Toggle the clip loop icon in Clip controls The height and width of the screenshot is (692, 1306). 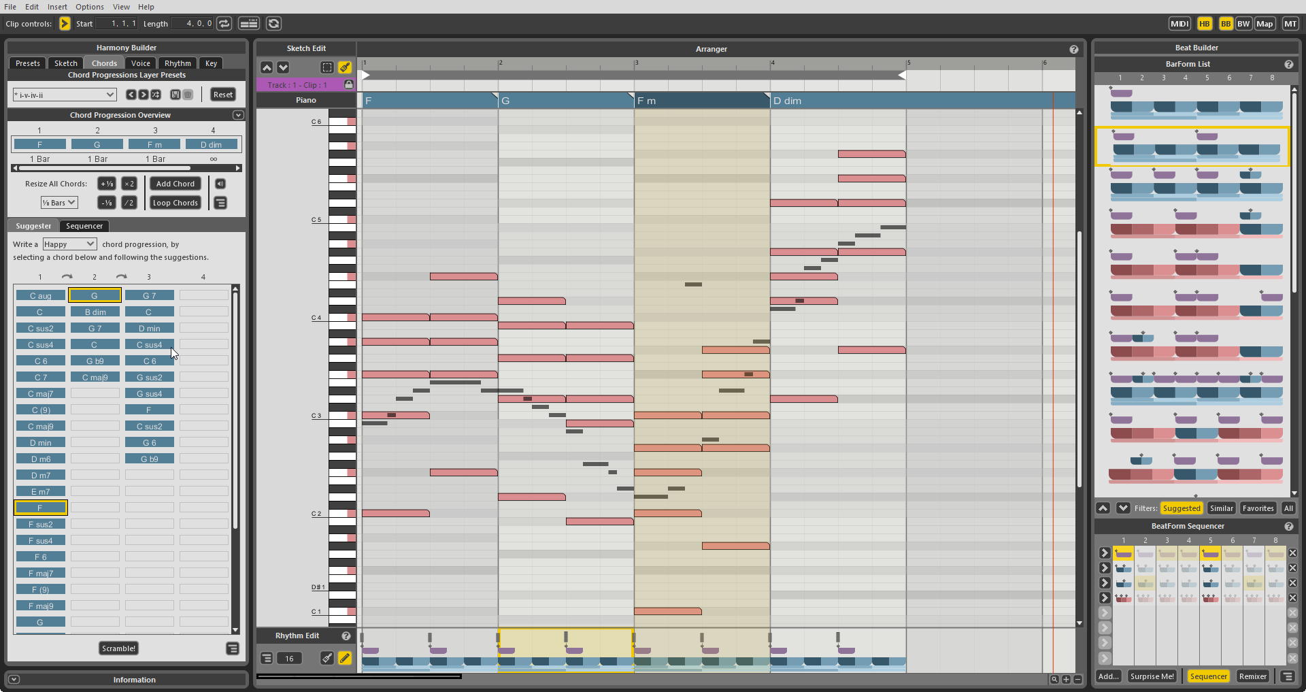pyautogui.click(x=224, y=24)
